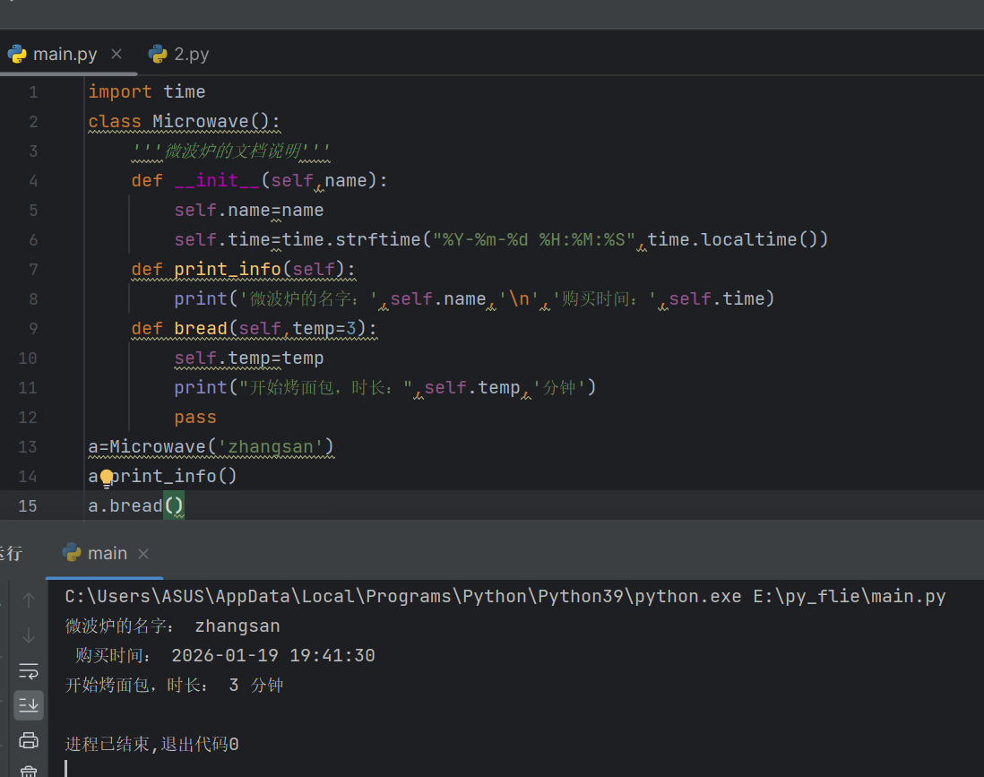Screen dimensions: 984x777
Task: Click the def print_info method line
Action: 243,269
